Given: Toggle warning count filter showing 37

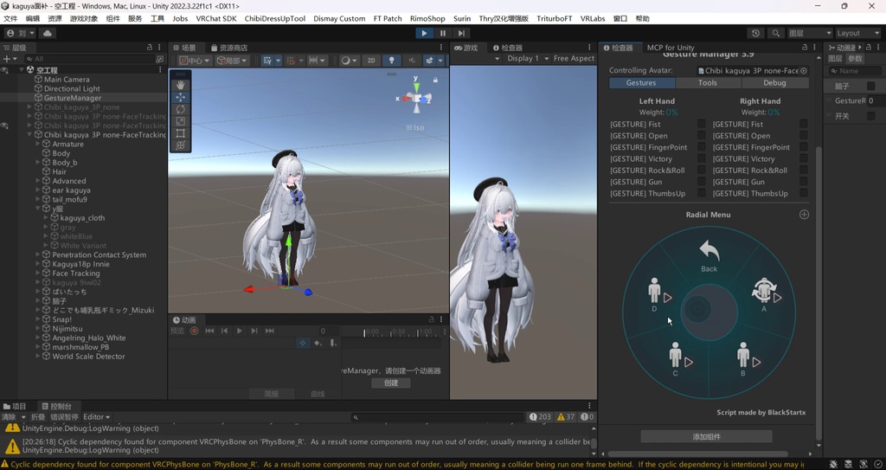Looking at the screenshot, I should [x=566, y=417].
